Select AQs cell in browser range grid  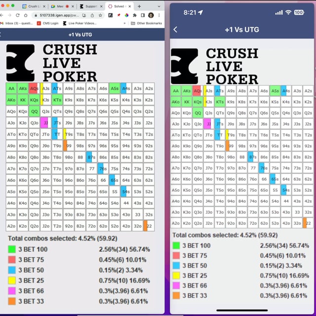[34, 88]
